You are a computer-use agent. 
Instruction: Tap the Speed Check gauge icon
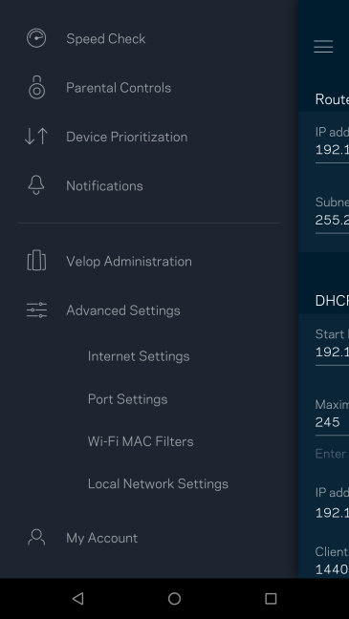pos(36,38)
